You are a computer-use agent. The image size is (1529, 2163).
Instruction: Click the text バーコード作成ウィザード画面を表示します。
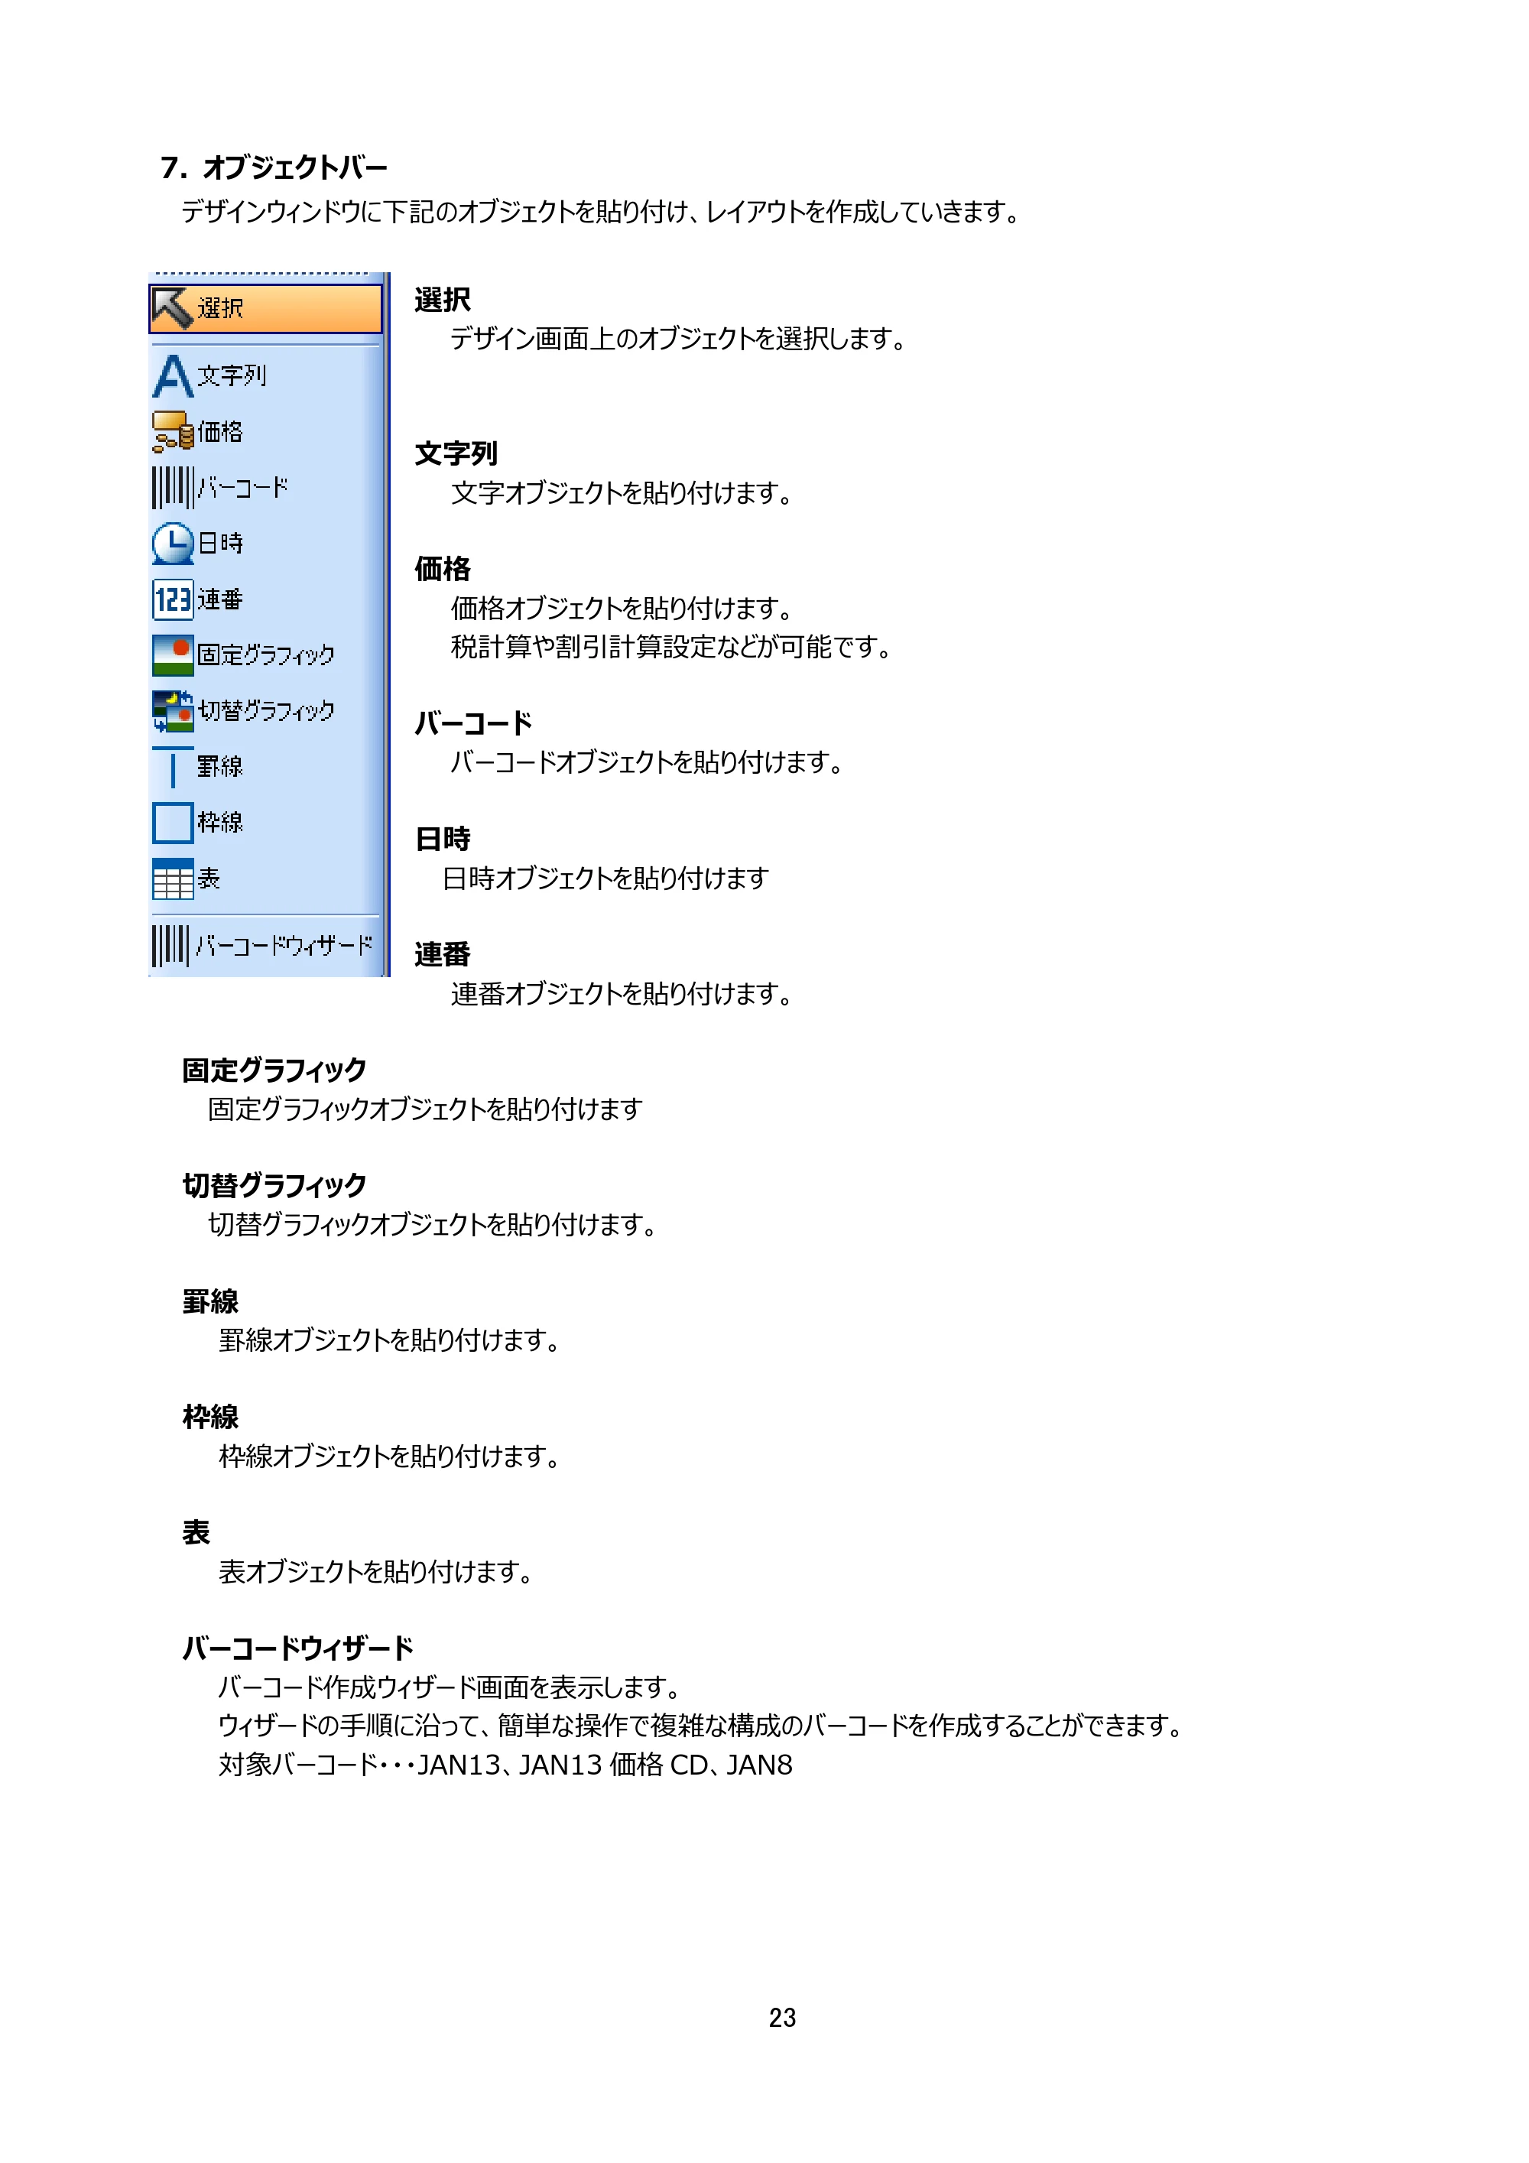(450, 1687)
